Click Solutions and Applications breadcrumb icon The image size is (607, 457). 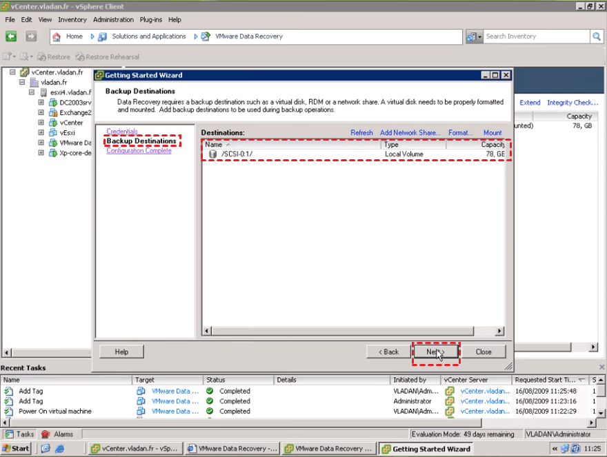click(102, 37)
